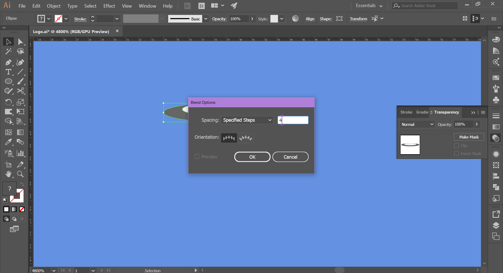Open the Layers panel icon
This screenshot has width=503, height=273.
pos(496,226)
